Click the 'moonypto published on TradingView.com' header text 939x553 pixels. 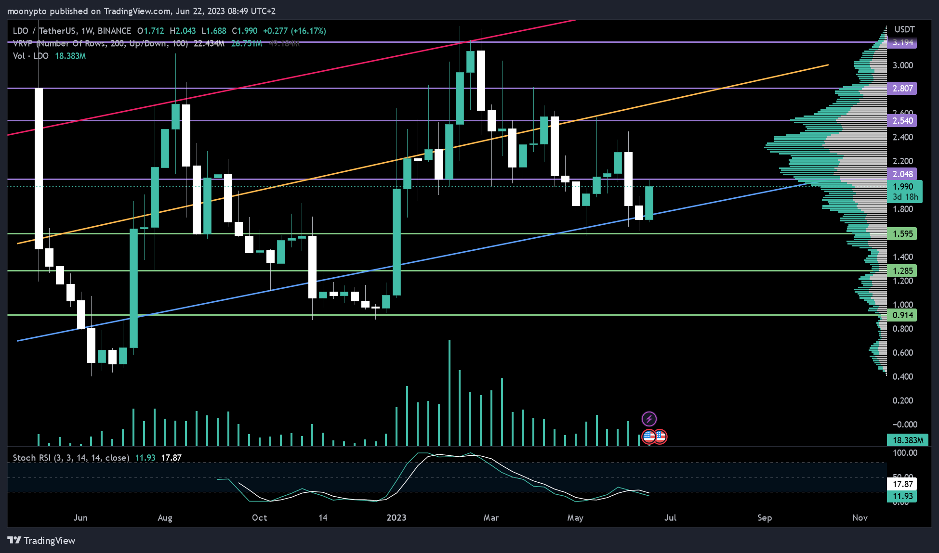(89, 11)
